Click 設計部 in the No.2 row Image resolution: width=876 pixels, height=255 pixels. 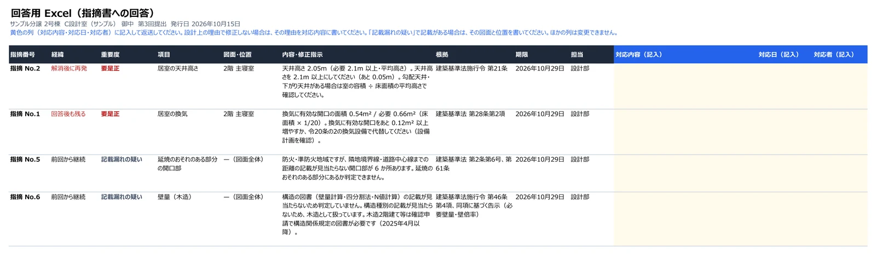pyautogui.click(x=580, y=69)
